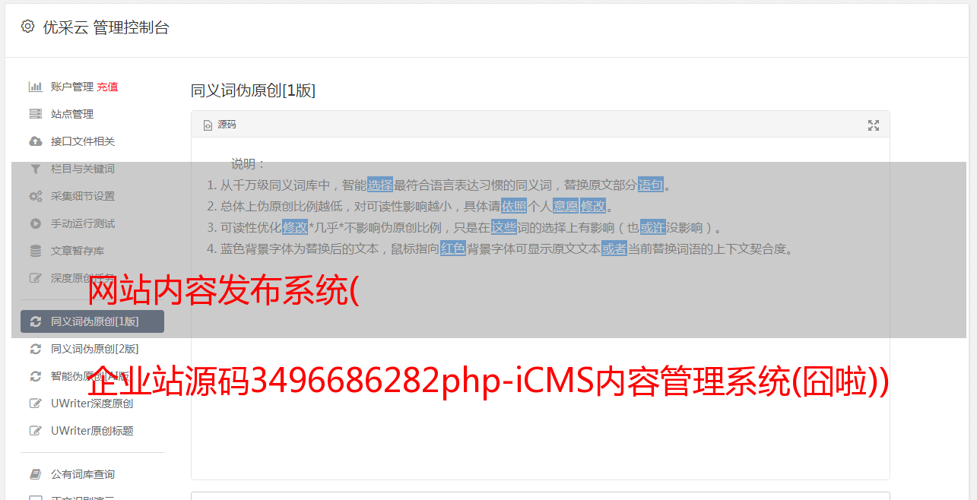977x500 pixels.
Task: Open the 充值 recharge link
Action: tap(107, 87)
